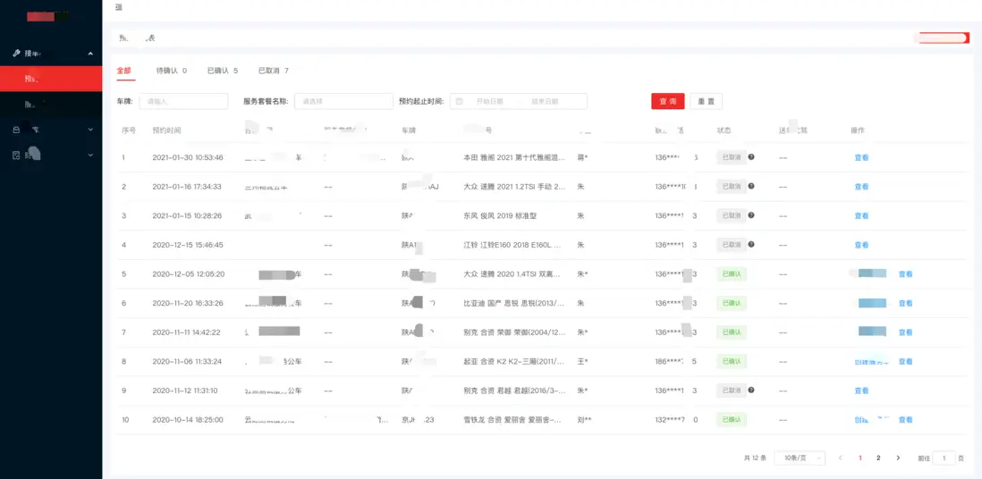Go to the previous page arrow
Screen dimensions: 982x479
pos(841,458)
